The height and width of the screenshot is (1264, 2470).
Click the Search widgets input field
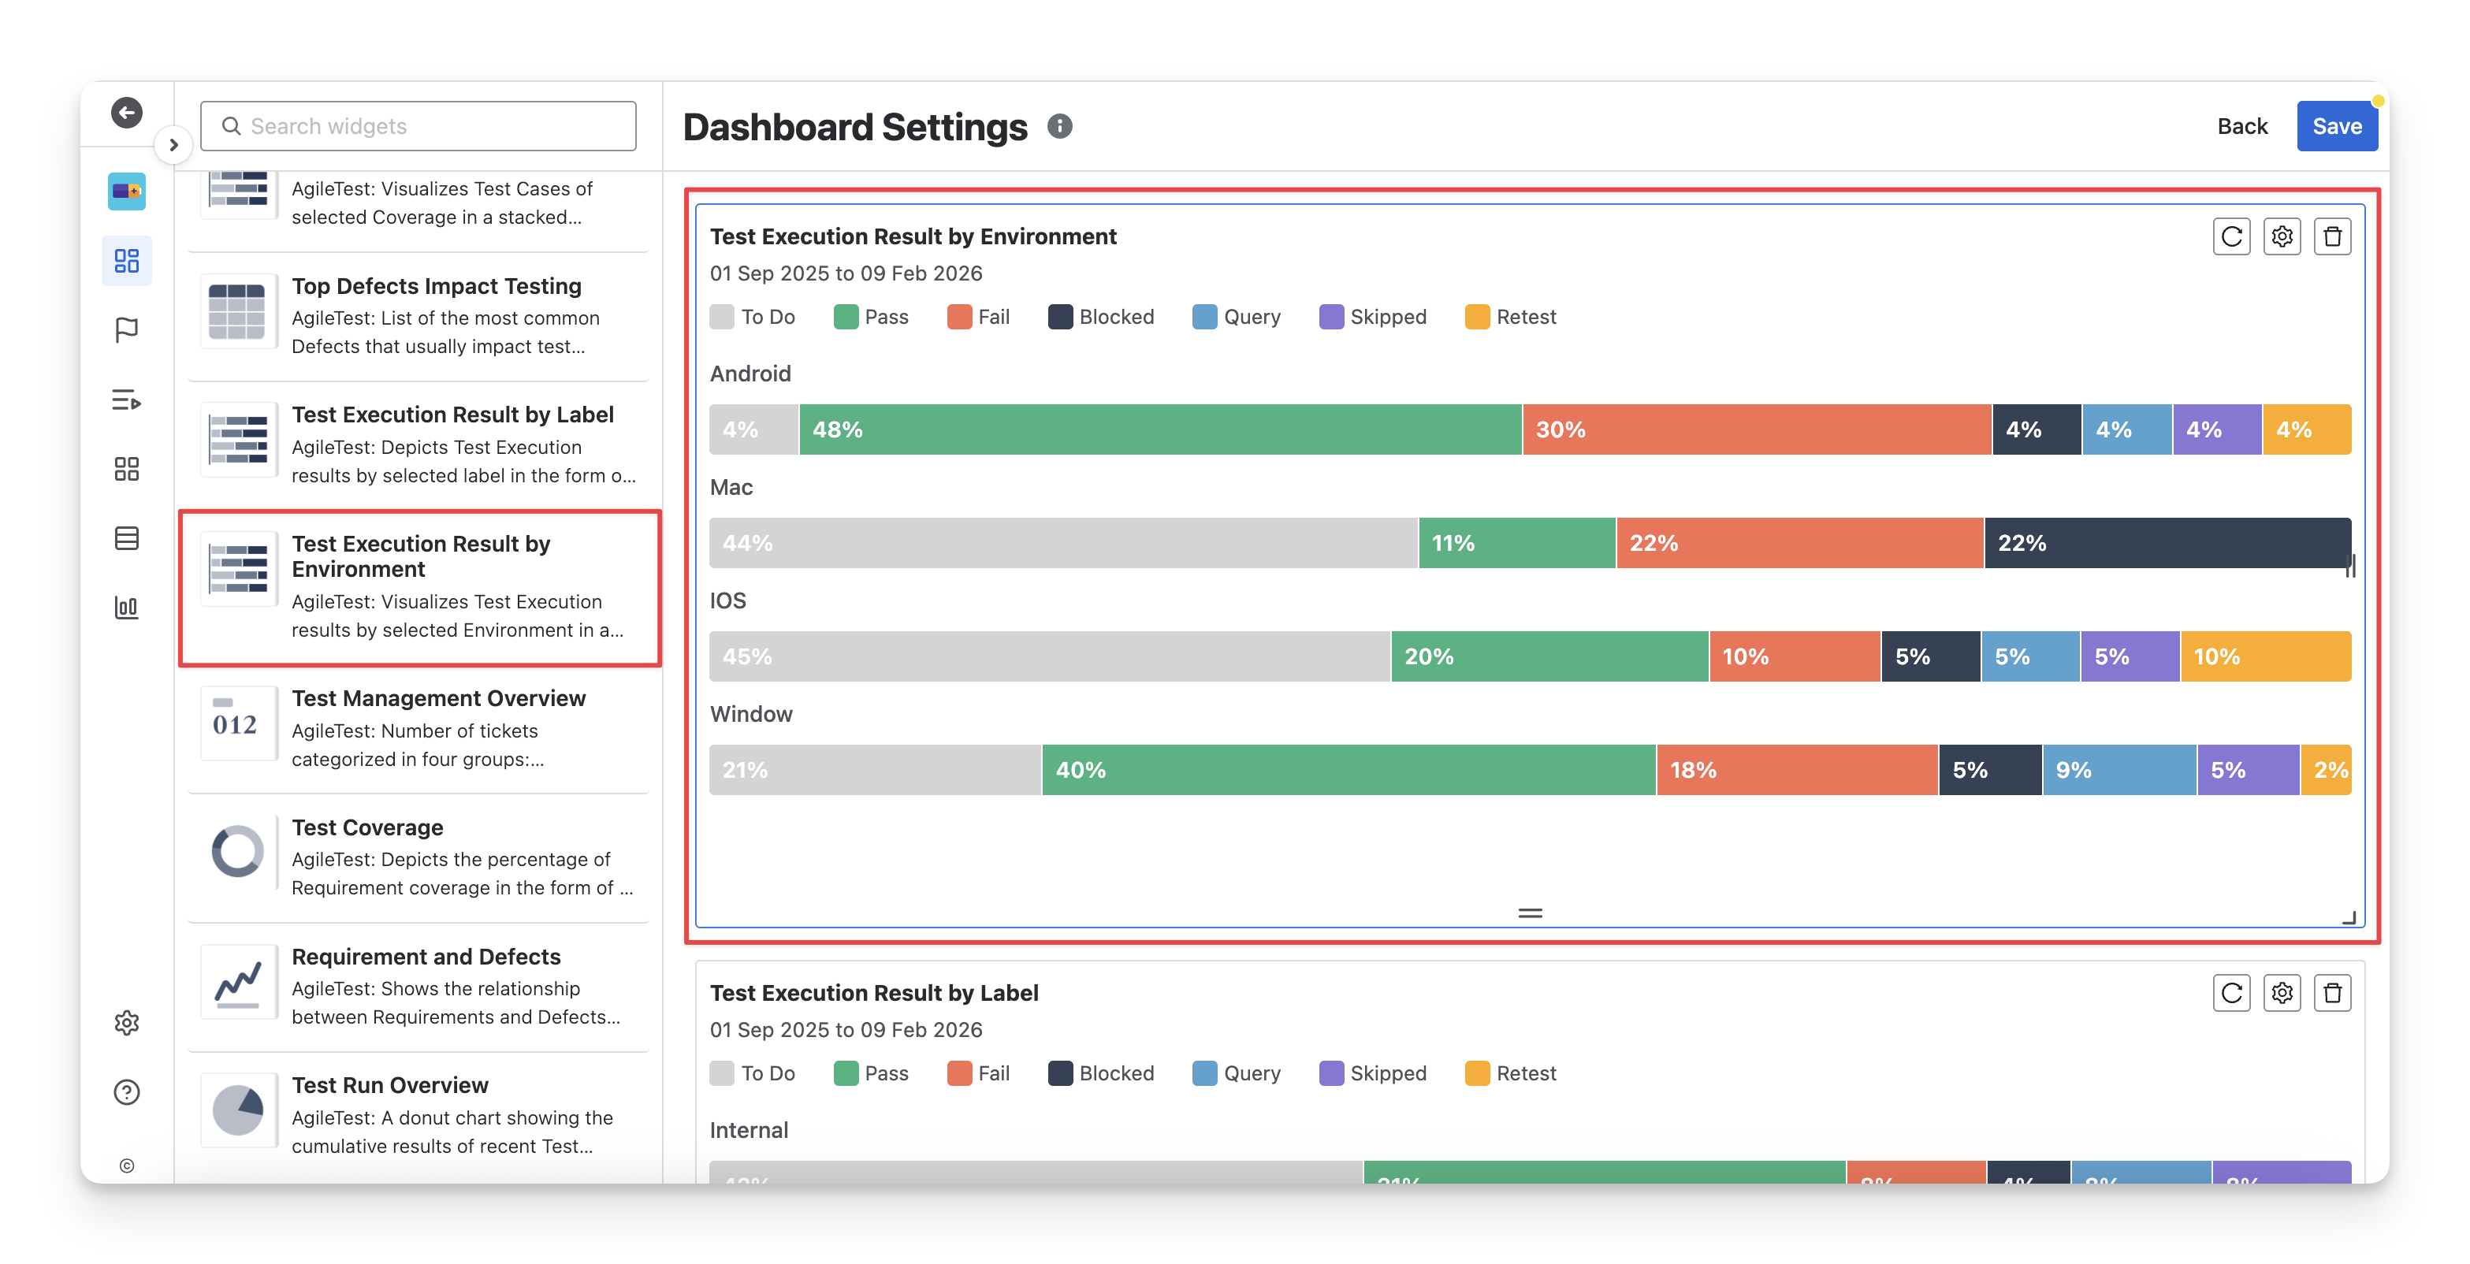419,127
